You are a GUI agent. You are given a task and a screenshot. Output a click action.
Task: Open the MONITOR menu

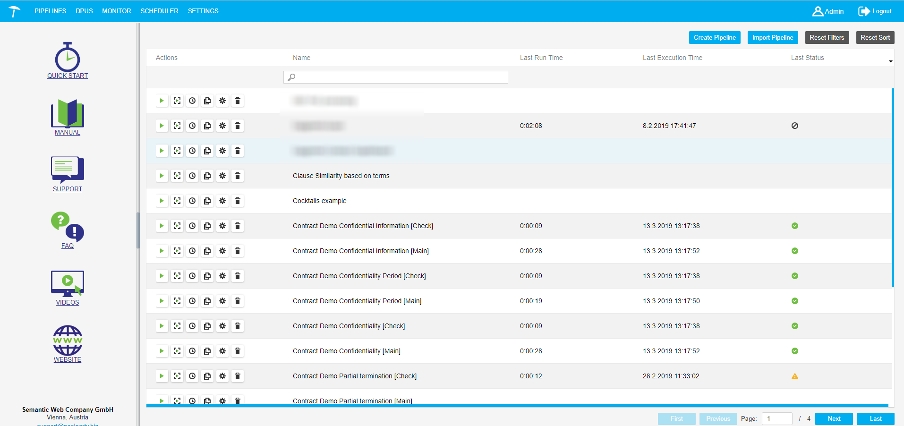[x=116, y=11]
